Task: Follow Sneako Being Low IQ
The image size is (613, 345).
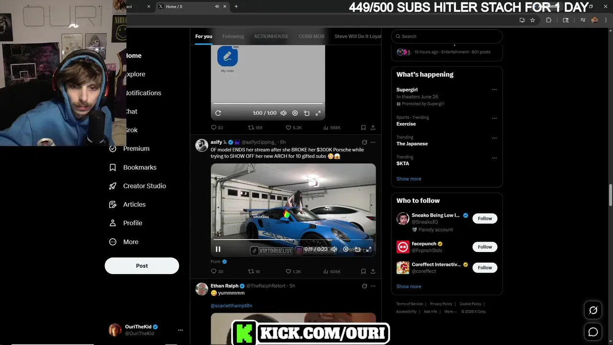Action: 485,218
